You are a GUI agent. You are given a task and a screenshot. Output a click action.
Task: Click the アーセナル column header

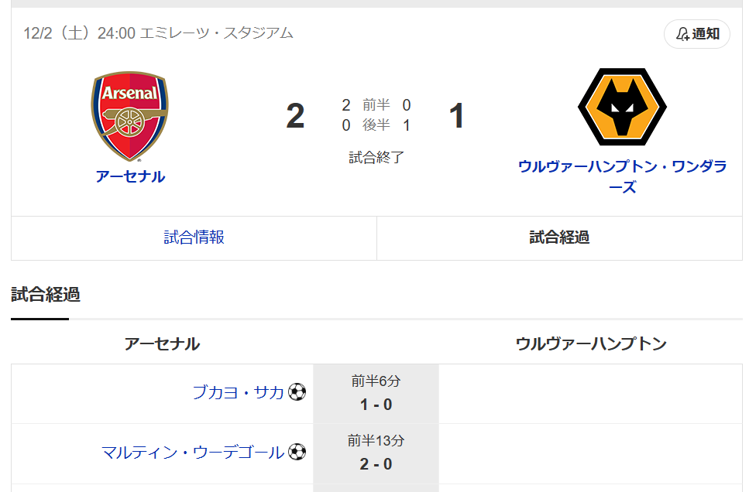162,343
